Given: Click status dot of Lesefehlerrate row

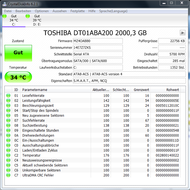Looking at the screenshot, I should pyautogui.click(x=8, y=95).
